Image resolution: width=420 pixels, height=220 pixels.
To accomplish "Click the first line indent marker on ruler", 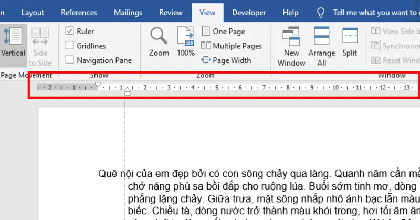I will tap(98, 85).
